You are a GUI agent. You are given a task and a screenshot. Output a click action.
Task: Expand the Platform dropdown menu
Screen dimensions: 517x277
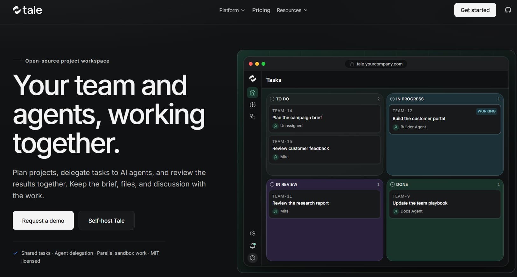(232, 10)
